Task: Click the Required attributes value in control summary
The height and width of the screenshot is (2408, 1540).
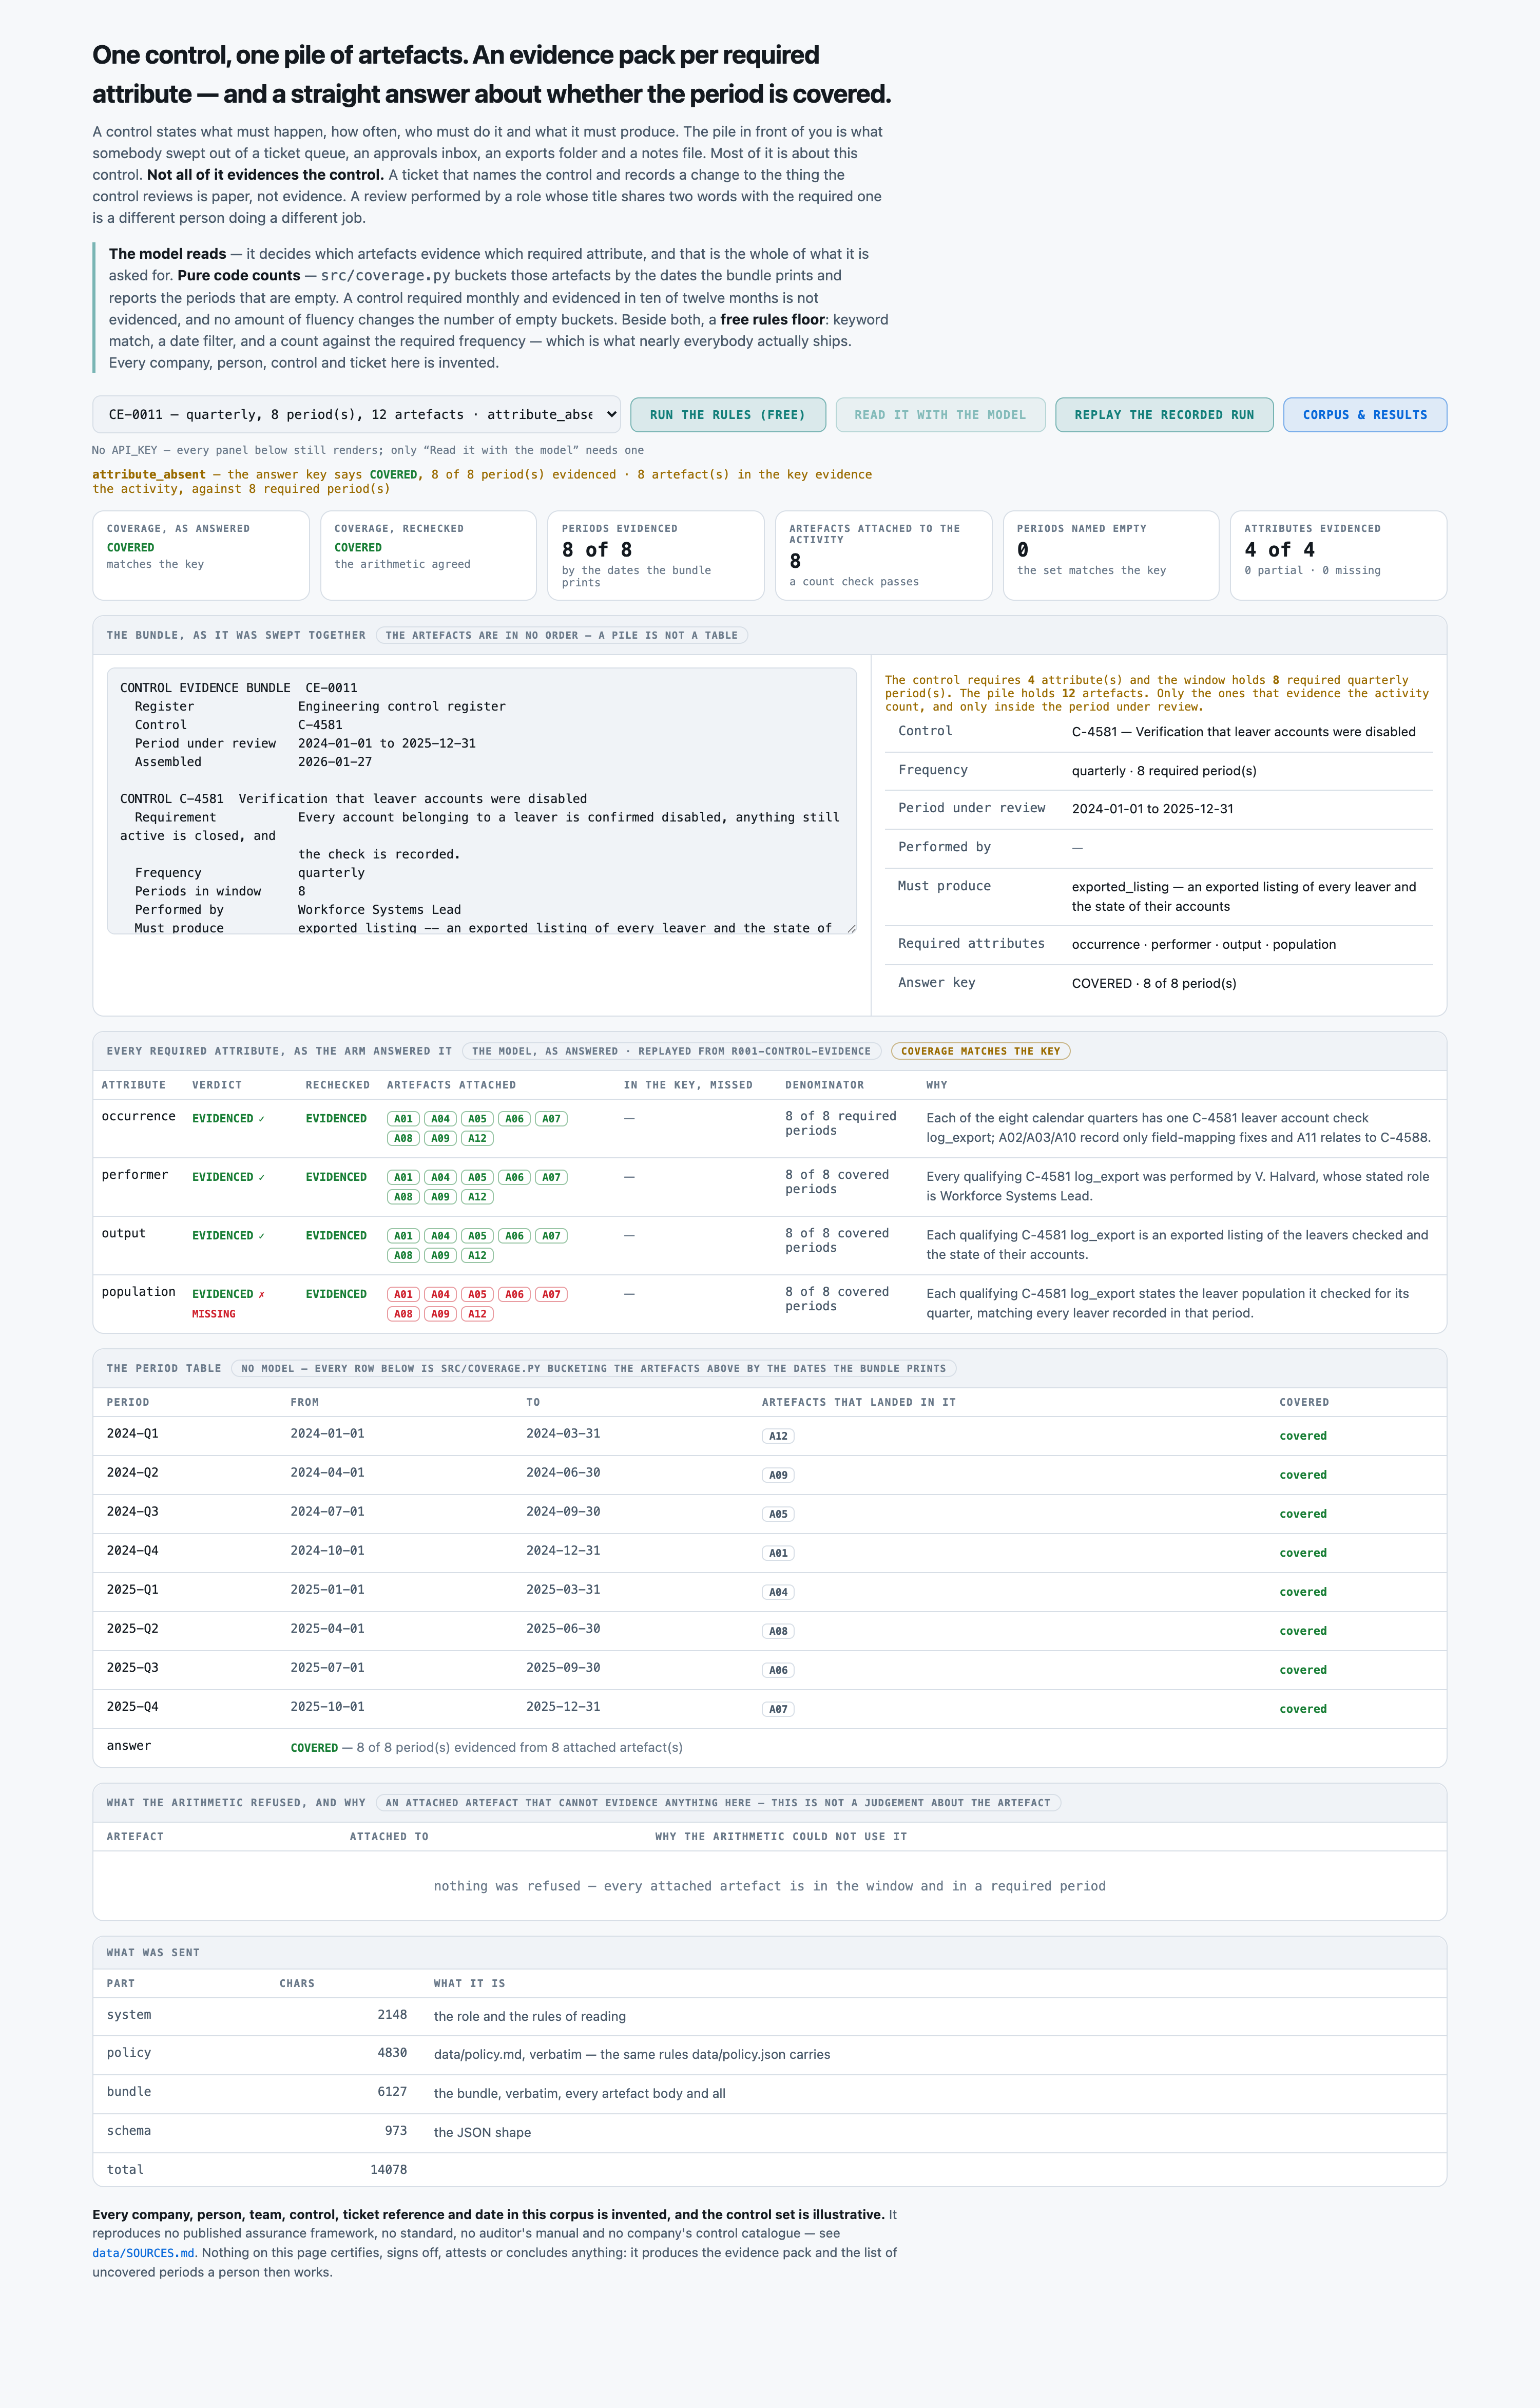Action: coord(1204,945)
